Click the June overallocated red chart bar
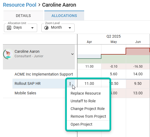Viewport: 150px width, 137px height. click(138, 52)
